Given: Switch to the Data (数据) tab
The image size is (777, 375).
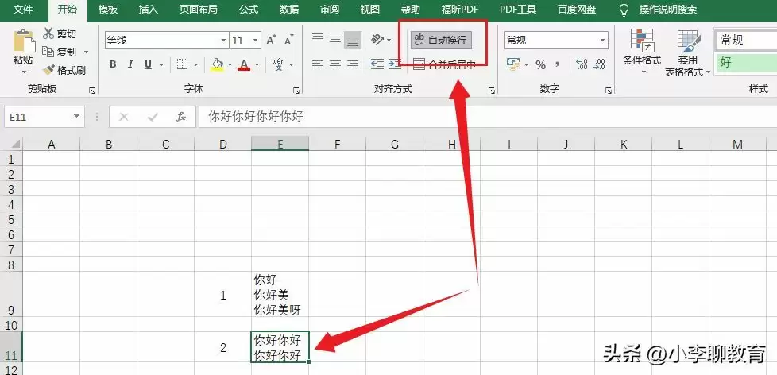Looking at the screenshot, I should pyautogui.click(x=289, y=10).
